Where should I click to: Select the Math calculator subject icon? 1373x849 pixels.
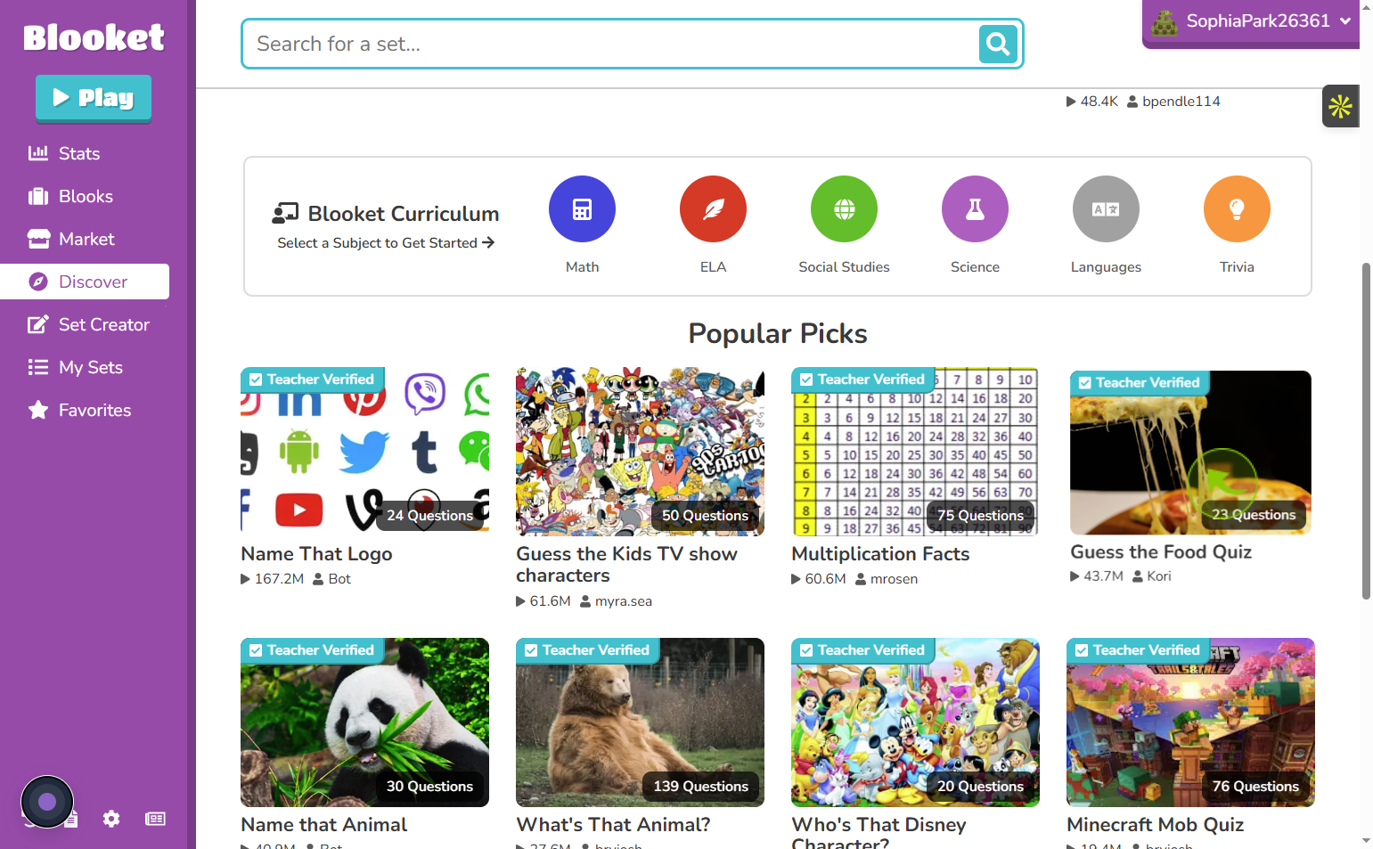coord(582,209)
